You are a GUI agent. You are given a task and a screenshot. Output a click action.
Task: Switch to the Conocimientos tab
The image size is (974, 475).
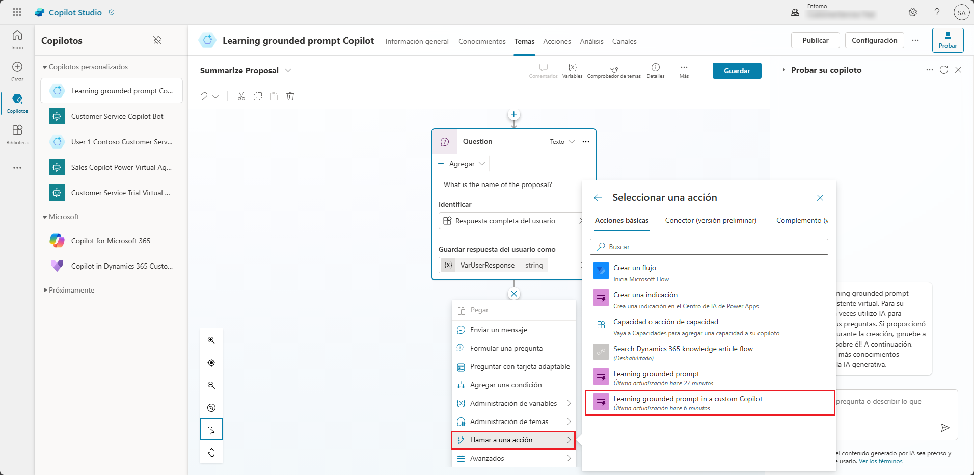[482, 41]
